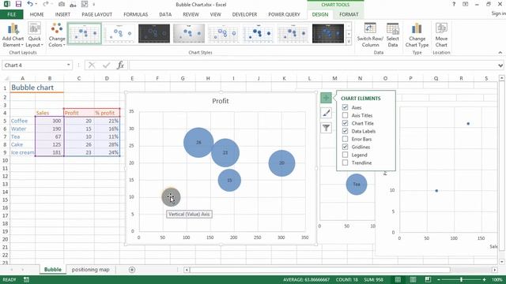
Task: Click the Sign in link
Action: (498, 13)
